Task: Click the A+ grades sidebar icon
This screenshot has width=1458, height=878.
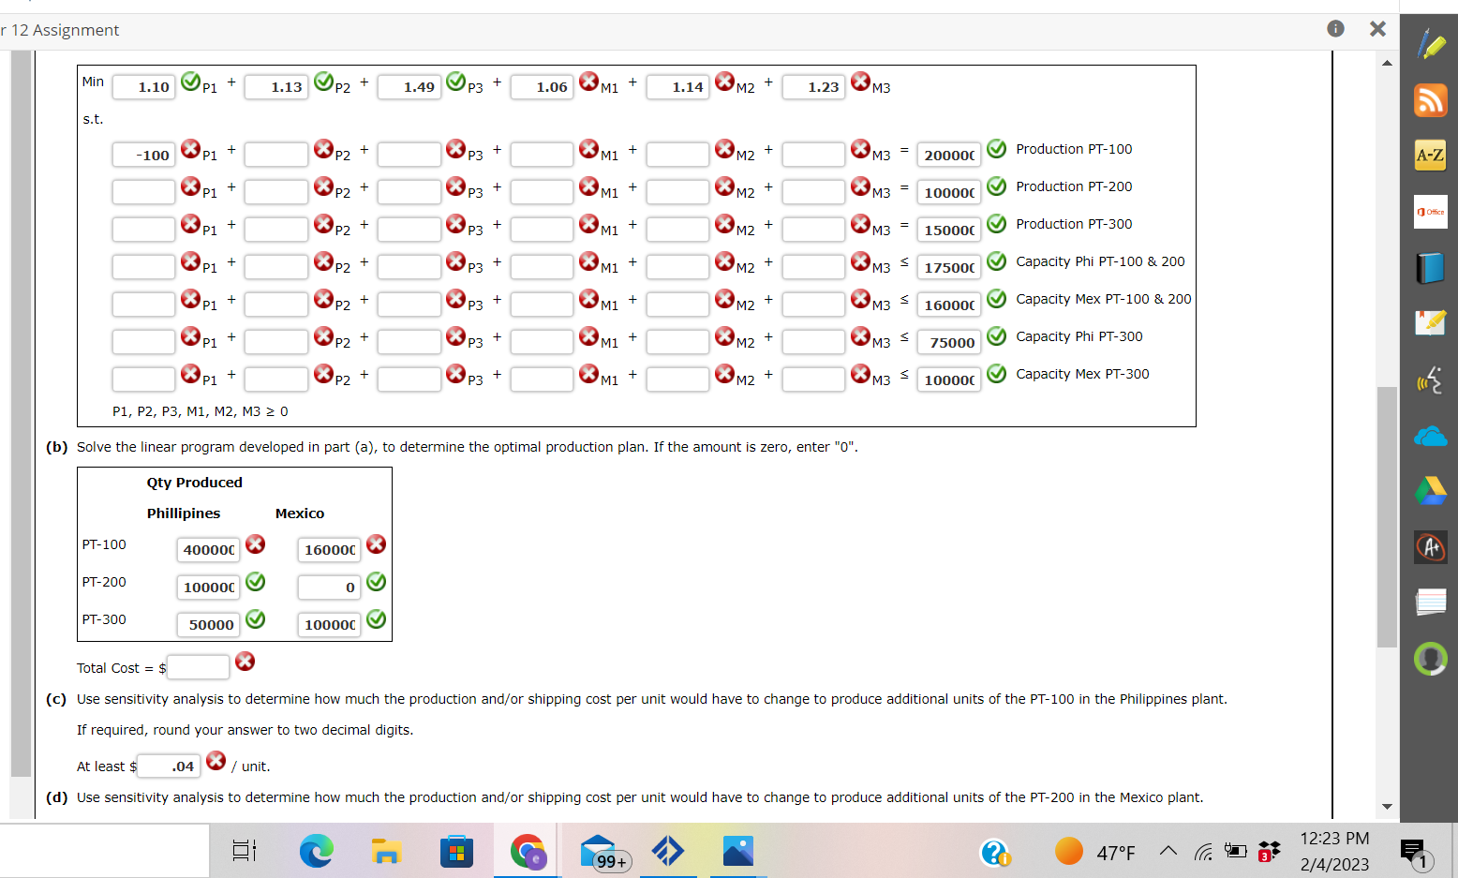Action: coord(1431,547)
